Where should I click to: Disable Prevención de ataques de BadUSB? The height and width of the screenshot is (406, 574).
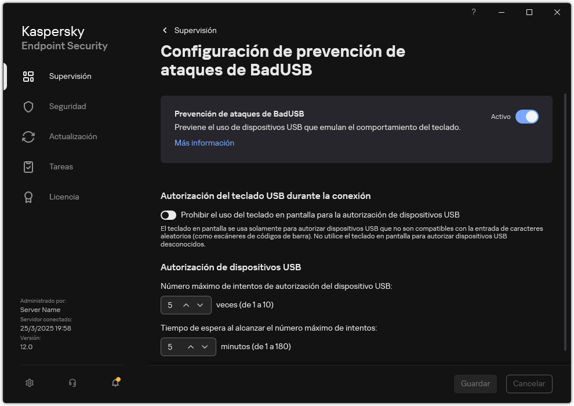528,117
